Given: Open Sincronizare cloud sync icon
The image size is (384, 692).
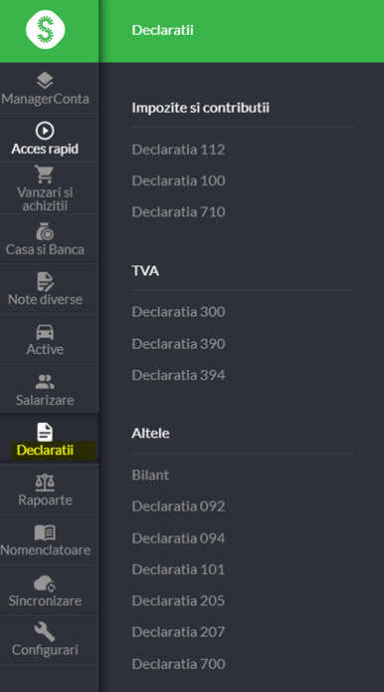Looking at the screenshot, I should pyautogui.click(x=45, y=583).
